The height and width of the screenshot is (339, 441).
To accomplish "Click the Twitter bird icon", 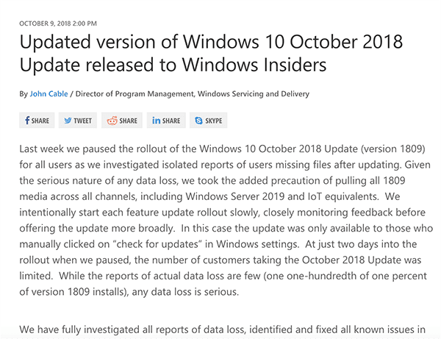I will coord(68,121).
